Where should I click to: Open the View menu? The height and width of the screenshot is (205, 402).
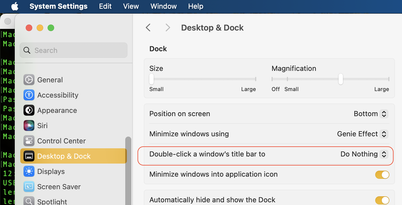coord(131,6)
